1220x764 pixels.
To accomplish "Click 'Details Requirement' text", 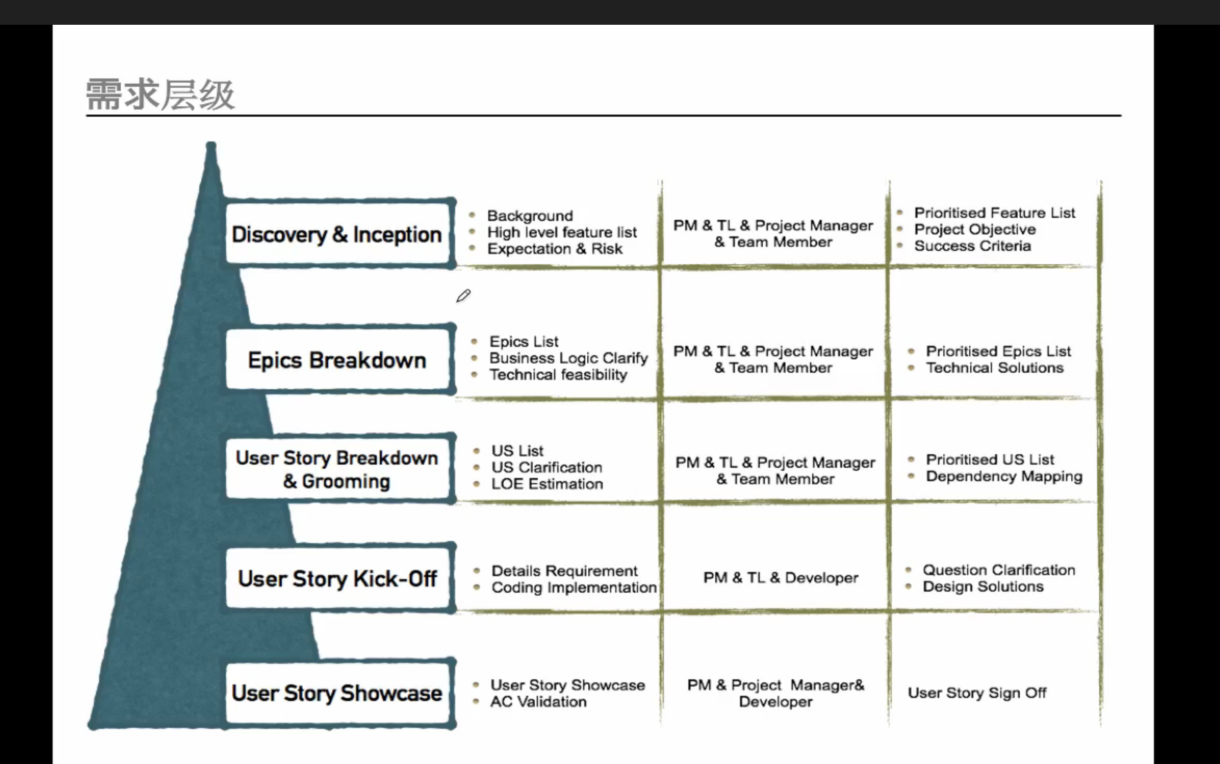I will pyautogui.click(x=565, y=571).
